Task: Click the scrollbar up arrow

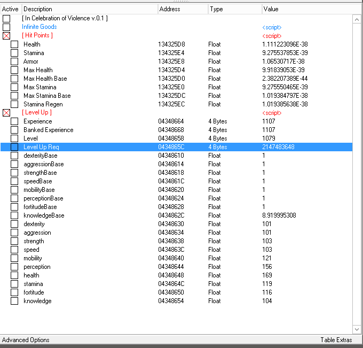Action: (357, 19)
